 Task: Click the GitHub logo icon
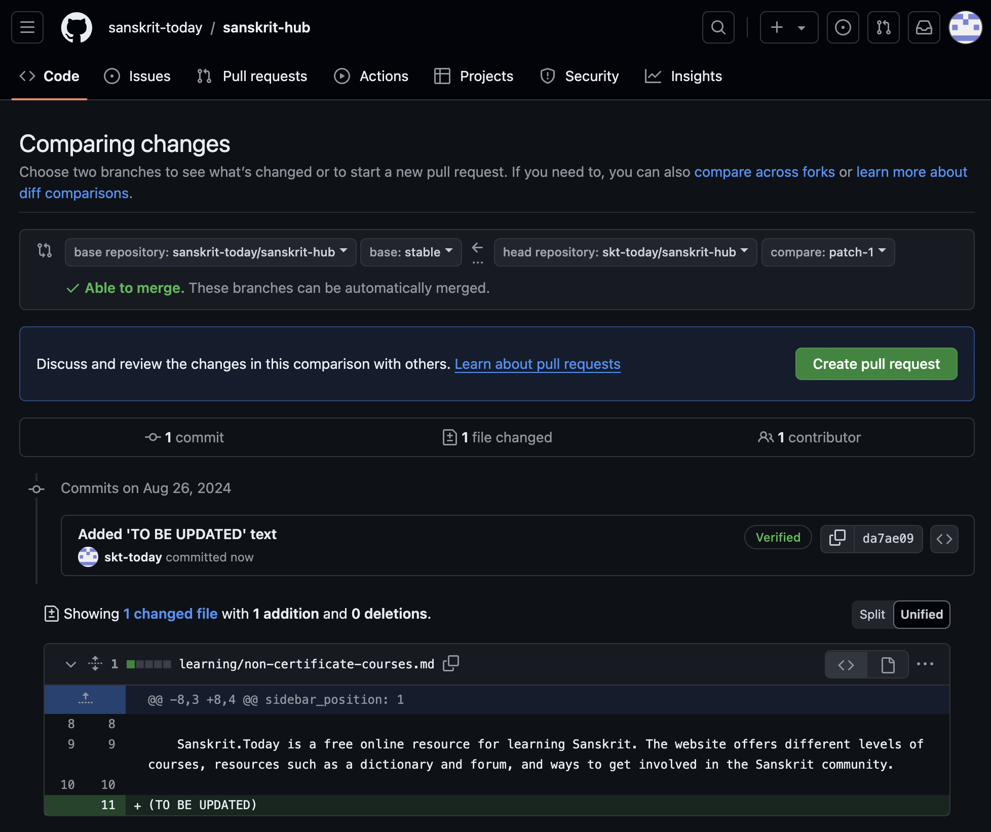coord(77,27)
